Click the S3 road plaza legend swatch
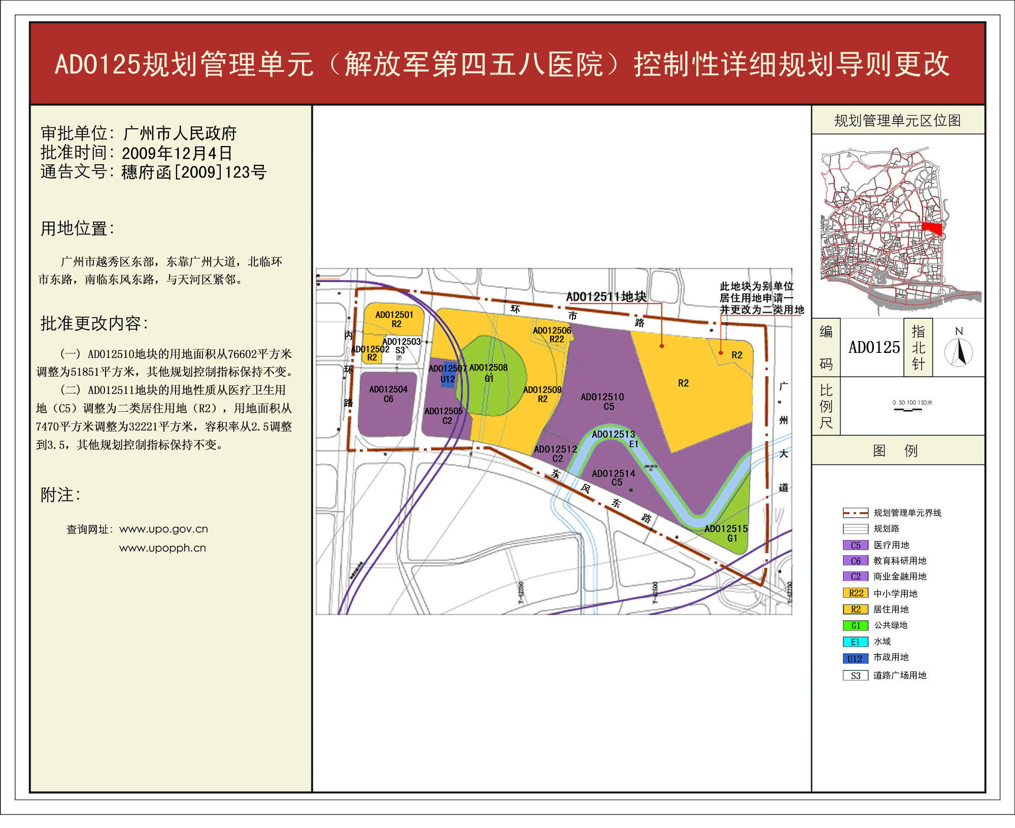Screen dimensions: 1015x828 pos(856,675)
